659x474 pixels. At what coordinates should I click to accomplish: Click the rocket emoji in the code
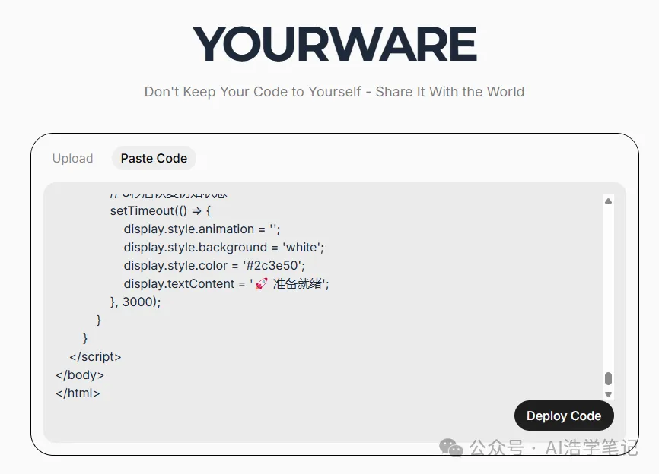point(262,284)
